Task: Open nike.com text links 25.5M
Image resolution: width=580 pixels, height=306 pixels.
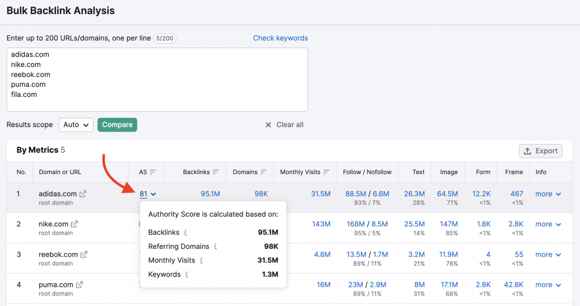Action: tap(414, 224)
